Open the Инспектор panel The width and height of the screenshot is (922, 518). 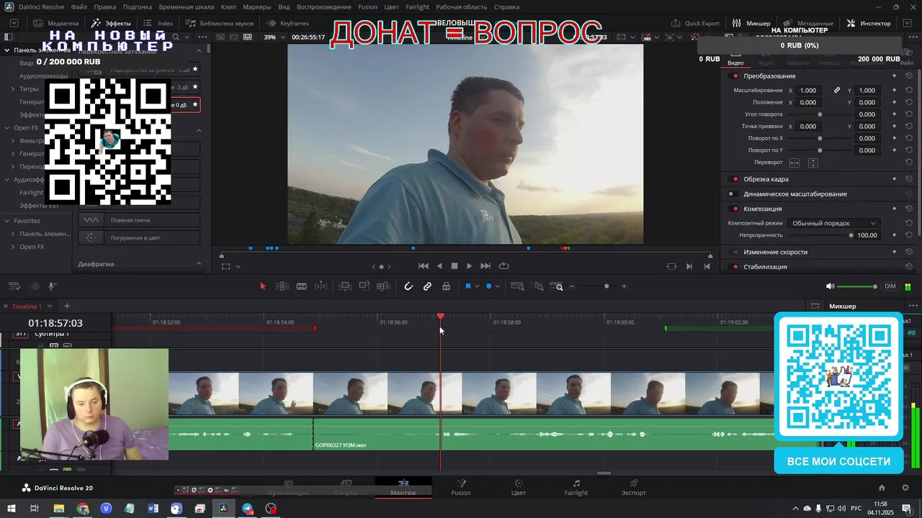pos(869,23)
